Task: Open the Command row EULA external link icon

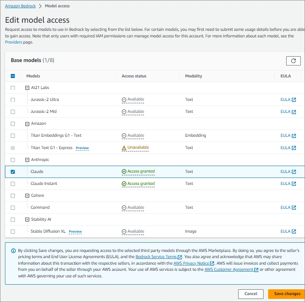Action: (294, 208)
